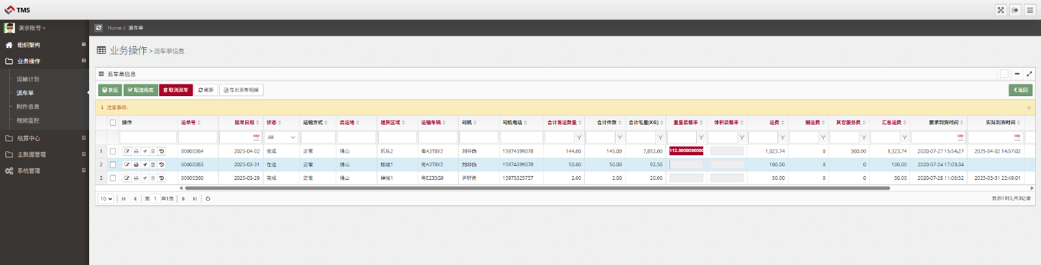The width and height of the screenshot is (1041, 265).
Task: Expand the 派车单信息 panel to full size
Action: pos(1029,74)
